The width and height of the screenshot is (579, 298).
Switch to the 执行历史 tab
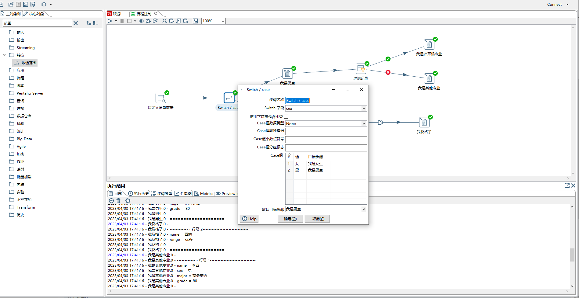click(139, 193)
